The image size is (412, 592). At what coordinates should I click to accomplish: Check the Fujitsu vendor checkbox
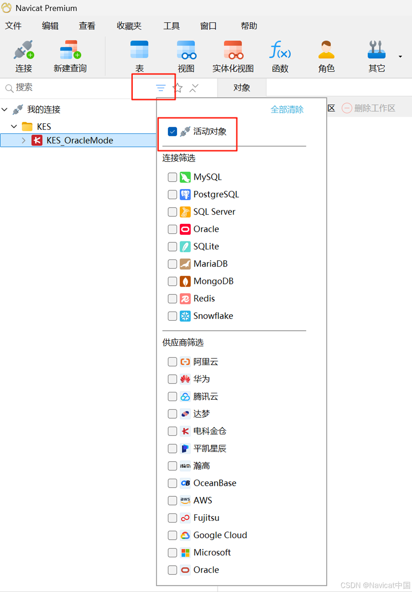point(172,518)
